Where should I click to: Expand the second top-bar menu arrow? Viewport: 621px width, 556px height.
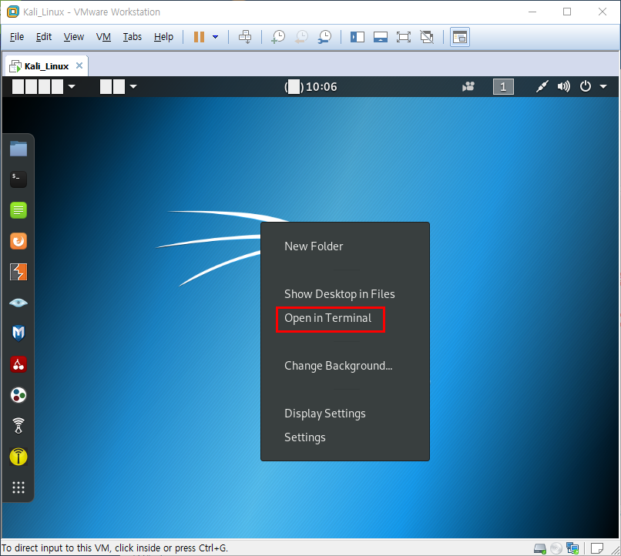tap(133, 87)
